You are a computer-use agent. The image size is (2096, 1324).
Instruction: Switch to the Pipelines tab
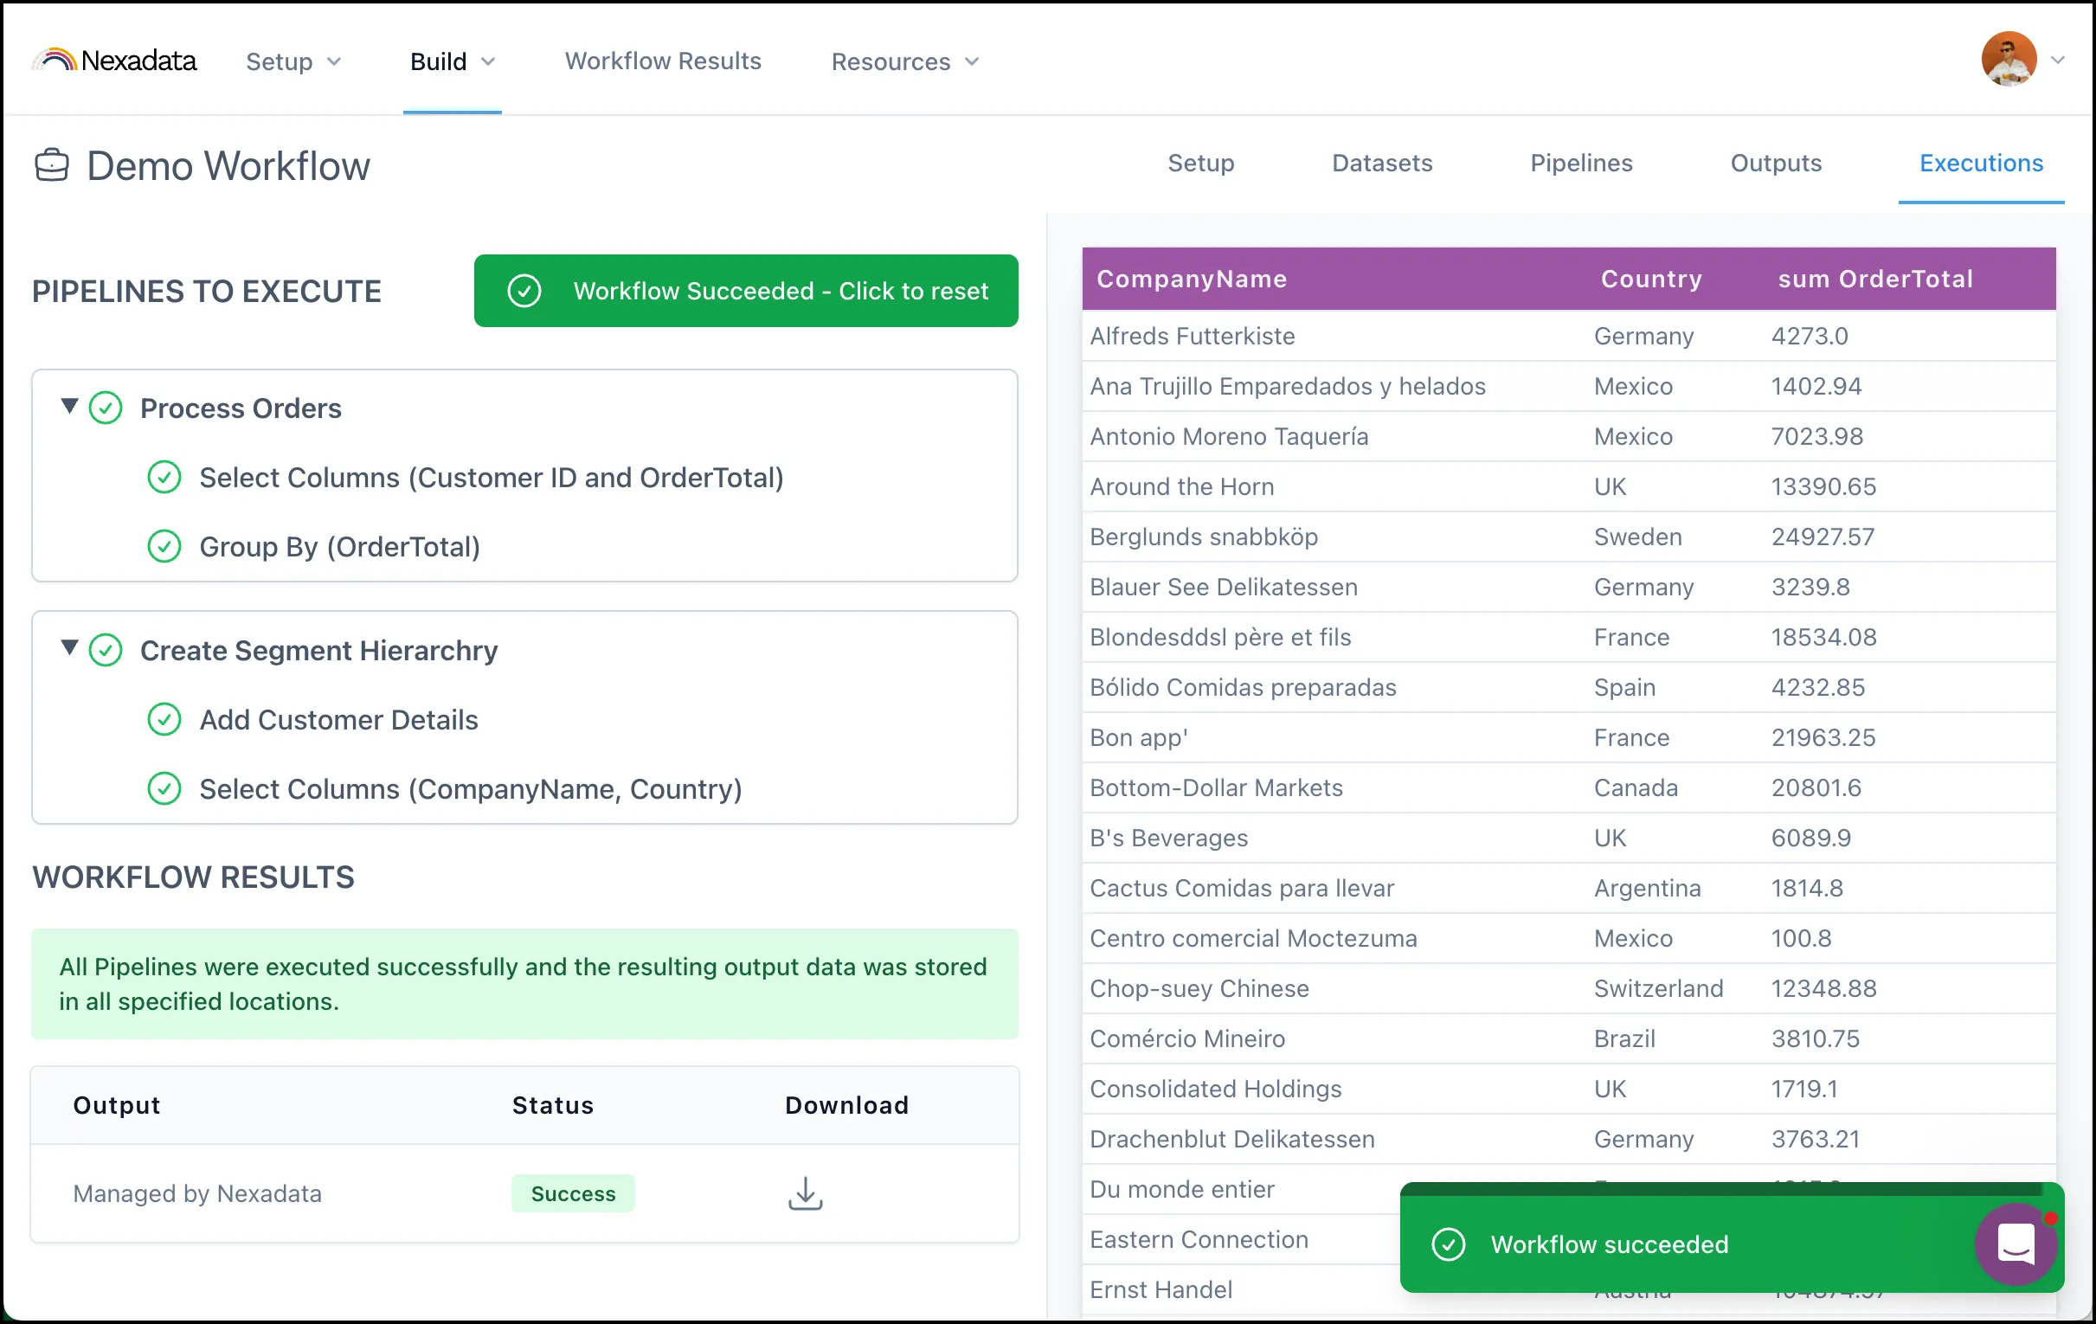1581,163
